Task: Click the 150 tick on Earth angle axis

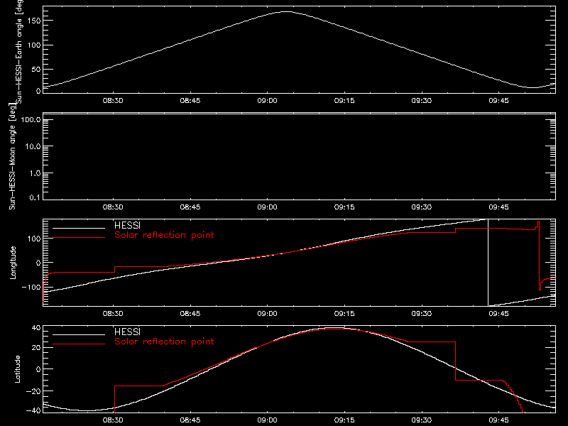Action: click(x=33, y=21)
